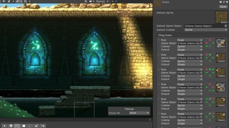Toggle the hidden objects visibility counter
This screenshot has height=128, width=229.
point(19,1)
